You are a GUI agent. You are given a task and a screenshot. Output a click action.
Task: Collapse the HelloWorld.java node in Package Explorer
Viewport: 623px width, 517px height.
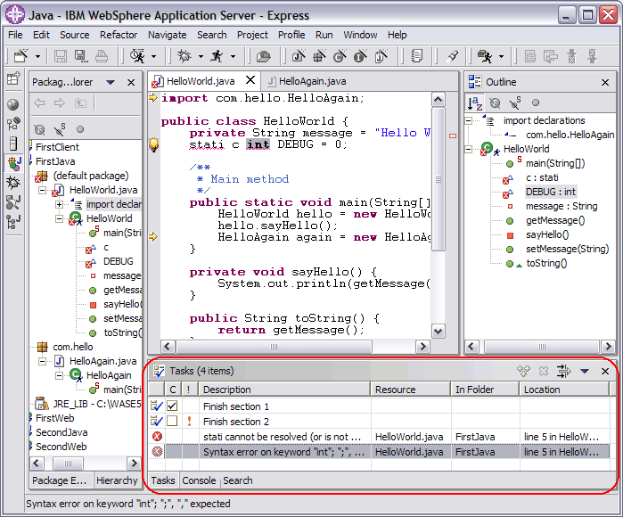(42, 191)
